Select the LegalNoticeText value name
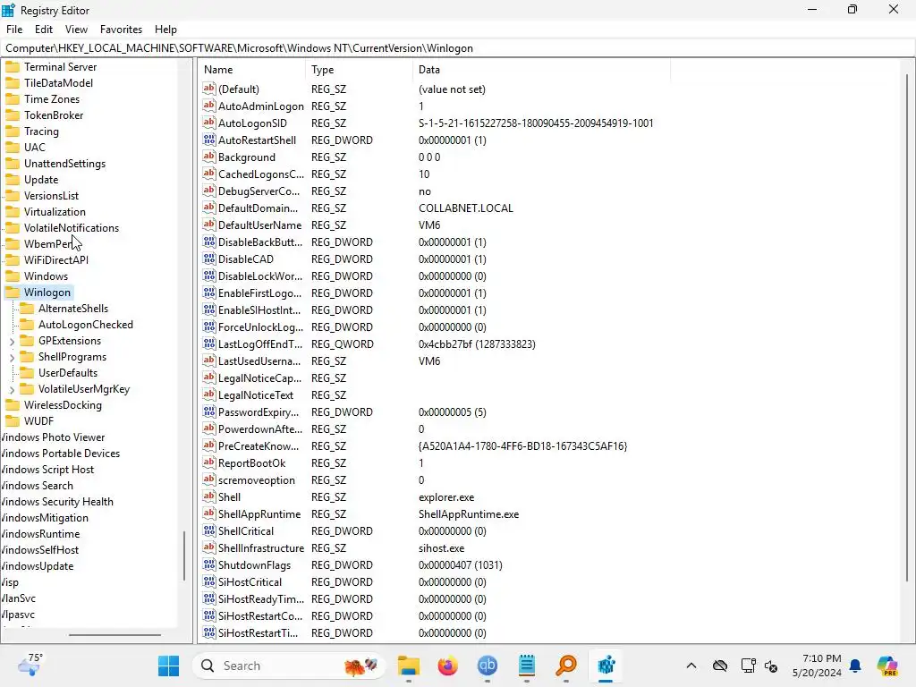 (x=255, y=394)
